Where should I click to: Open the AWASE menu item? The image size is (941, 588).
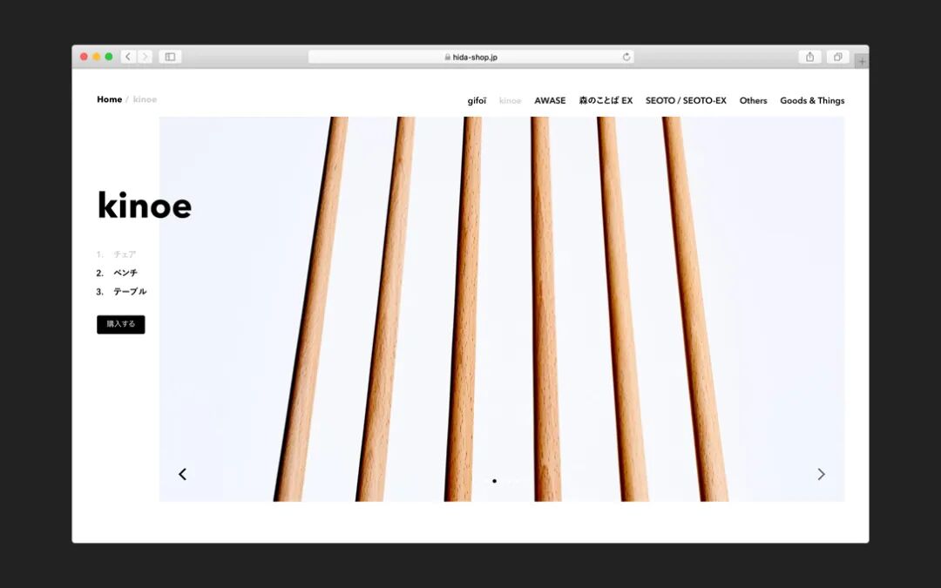(550, 101)
